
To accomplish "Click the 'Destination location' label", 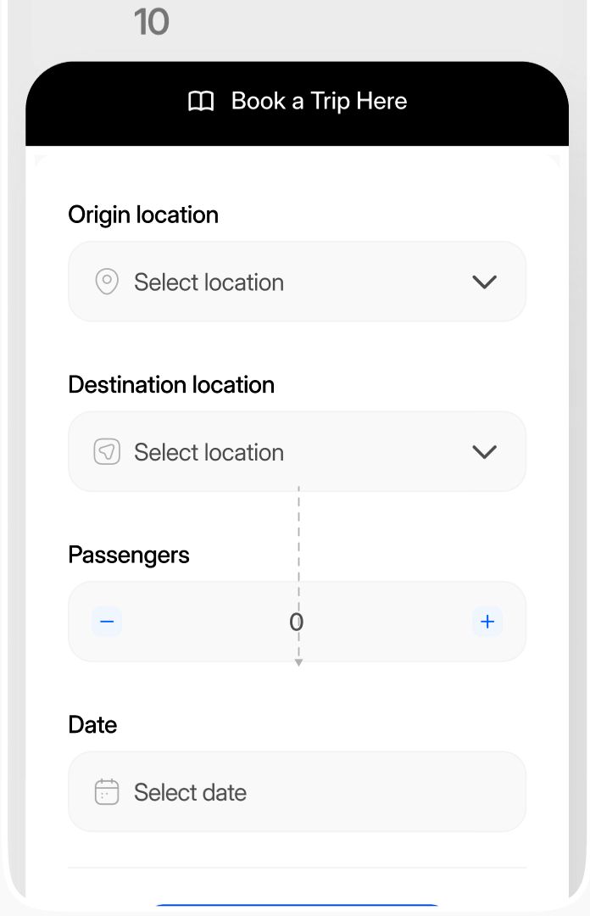I will 171,384.
